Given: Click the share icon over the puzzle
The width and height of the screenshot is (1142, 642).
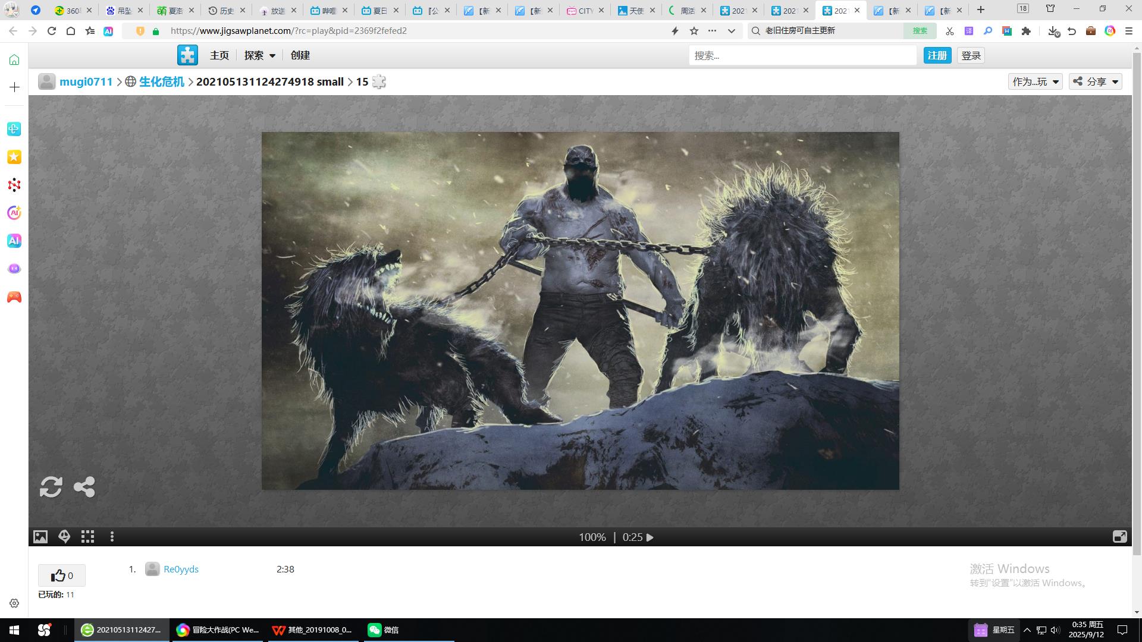Looking at the screenshot, I should (84, 487).
